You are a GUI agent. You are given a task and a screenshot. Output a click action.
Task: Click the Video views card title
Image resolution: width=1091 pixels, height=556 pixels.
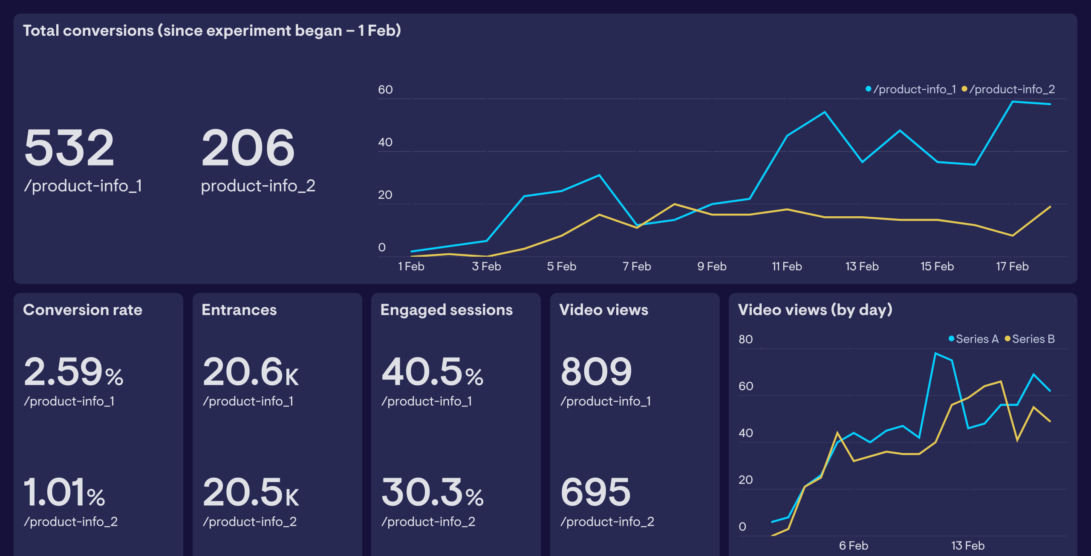[603, 310]
